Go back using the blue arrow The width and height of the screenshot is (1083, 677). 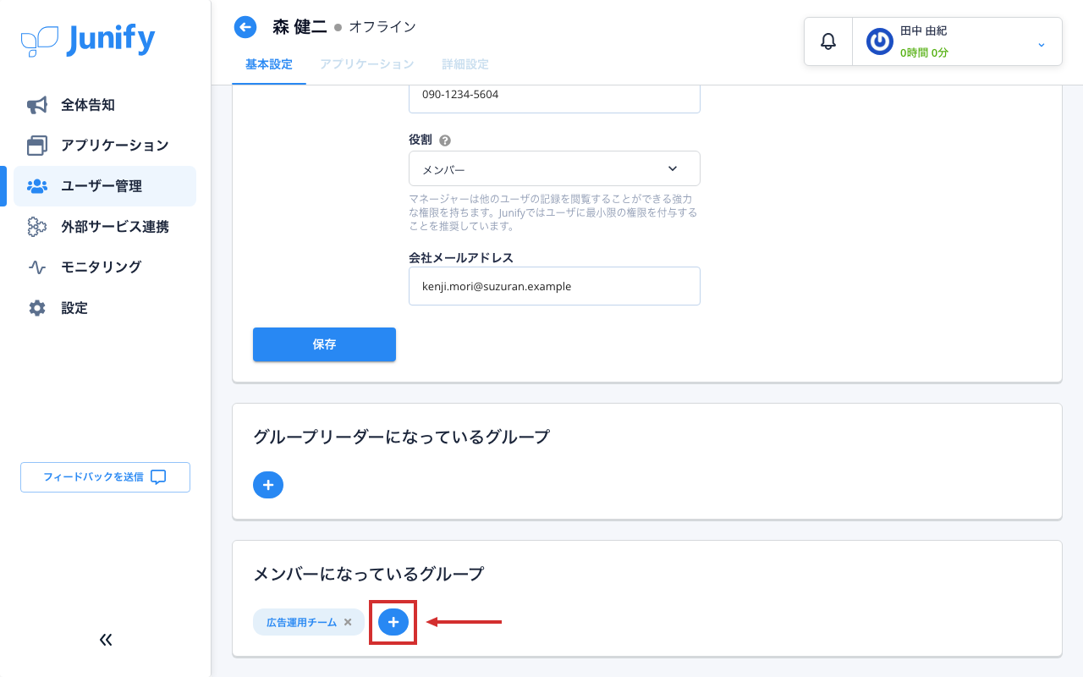[245, 28]
